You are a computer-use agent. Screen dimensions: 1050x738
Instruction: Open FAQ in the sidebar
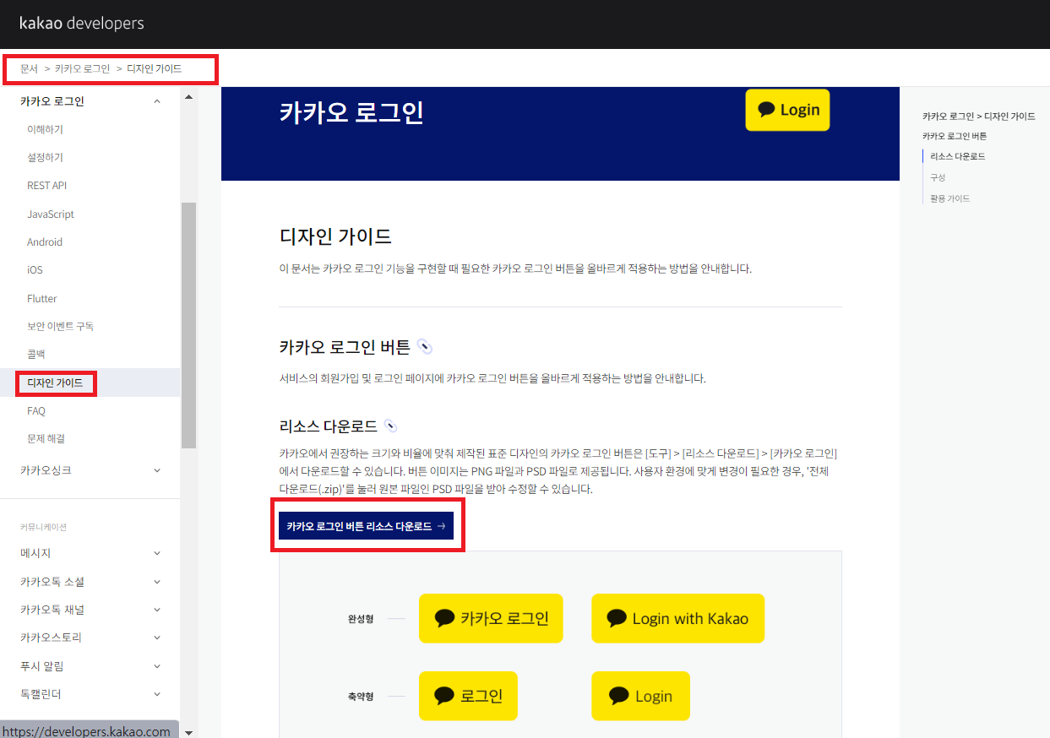click(36, 410)
